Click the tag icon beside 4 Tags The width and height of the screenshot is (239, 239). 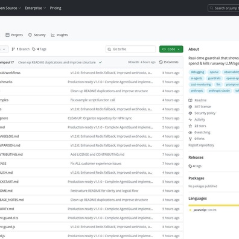tap(34, 49)
